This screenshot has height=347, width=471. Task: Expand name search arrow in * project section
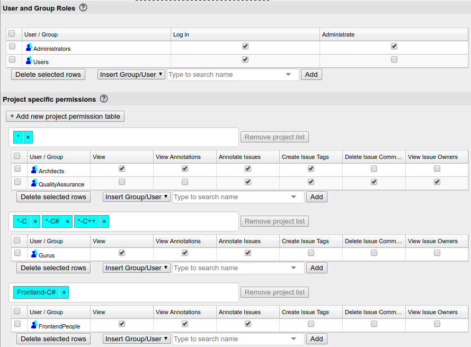click(294, 197)
